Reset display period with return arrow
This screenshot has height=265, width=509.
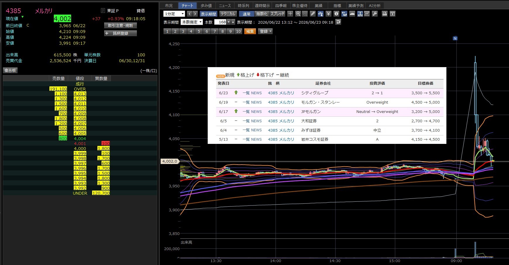[338, 22]
